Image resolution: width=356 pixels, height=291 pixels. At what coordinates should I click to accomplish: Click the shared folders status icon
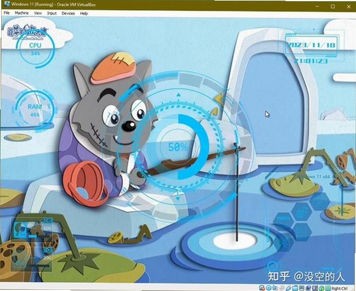pos(295,288)
